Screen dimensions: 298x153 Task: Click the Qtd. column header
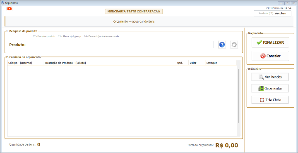point(182,63)
